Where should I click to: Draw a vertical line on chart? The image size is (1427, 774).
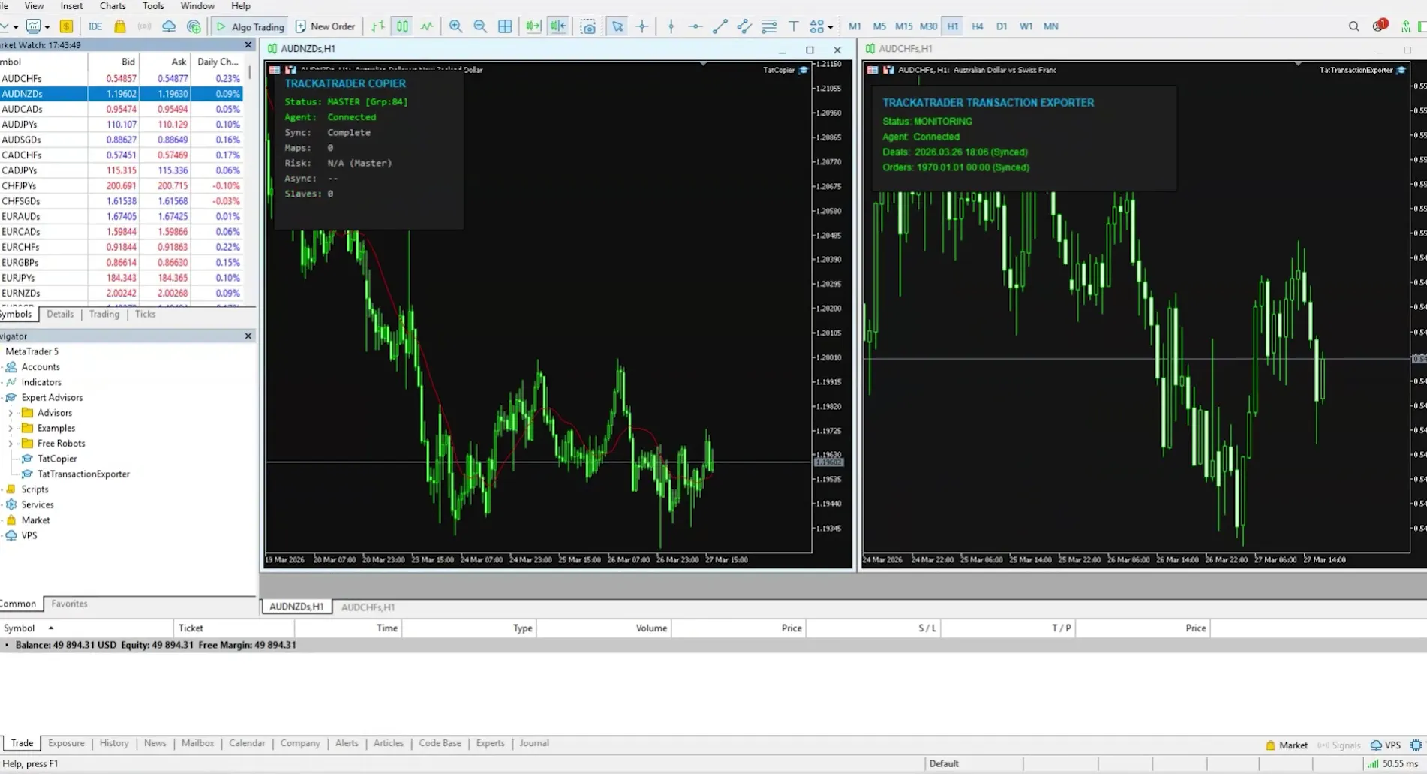coord(671,26)
